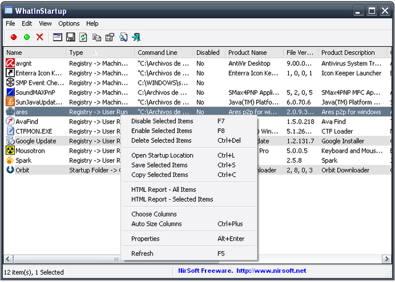Sort by the Product Name column header
This screenshot has height=282, width=395.
pos(254,53)
